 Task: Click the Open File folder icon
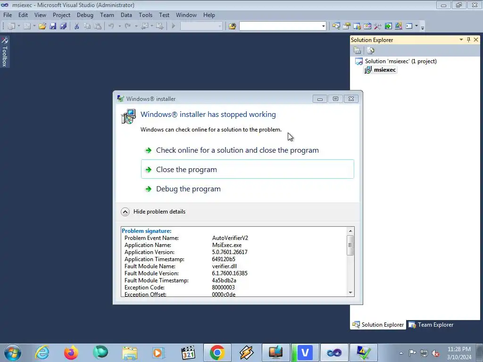click(x=42, y=26)
